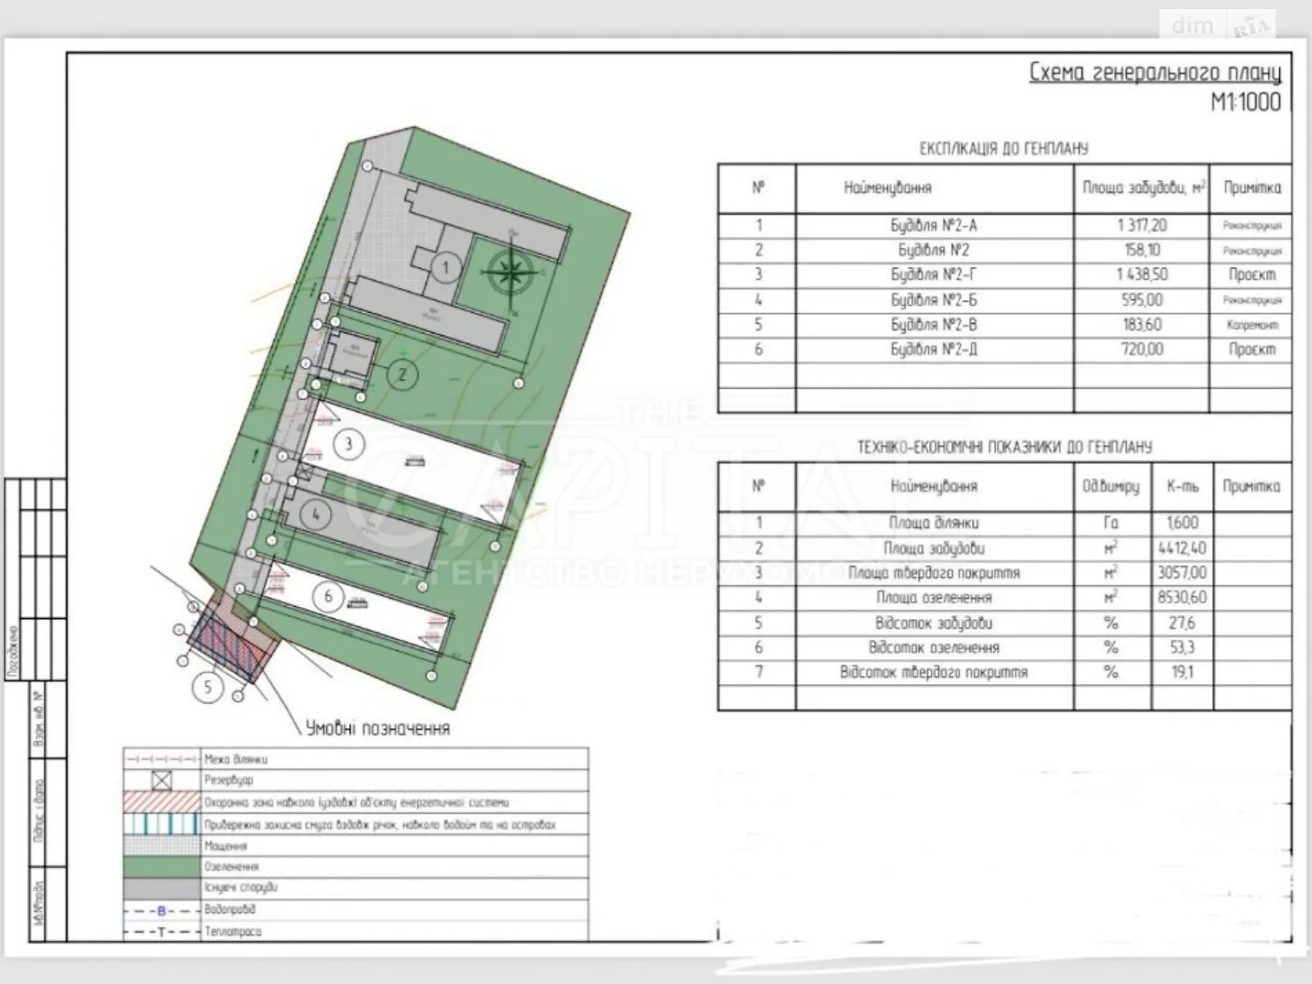Select the Будівля №2-А row name

point(934,225)
